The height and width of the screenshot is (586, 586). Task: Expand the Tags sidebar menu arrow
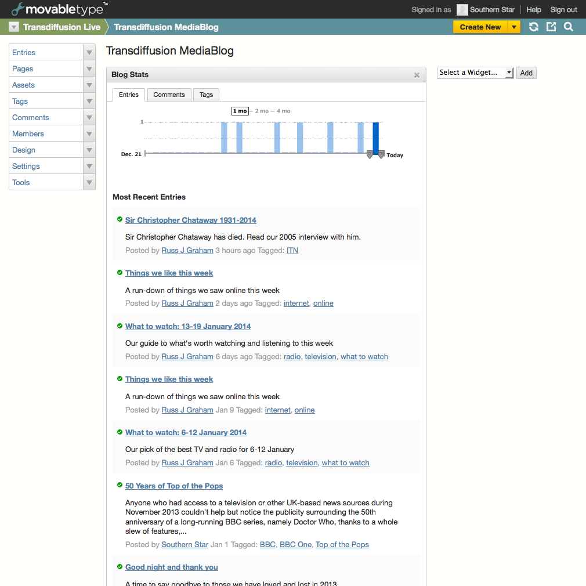[89, 102]
